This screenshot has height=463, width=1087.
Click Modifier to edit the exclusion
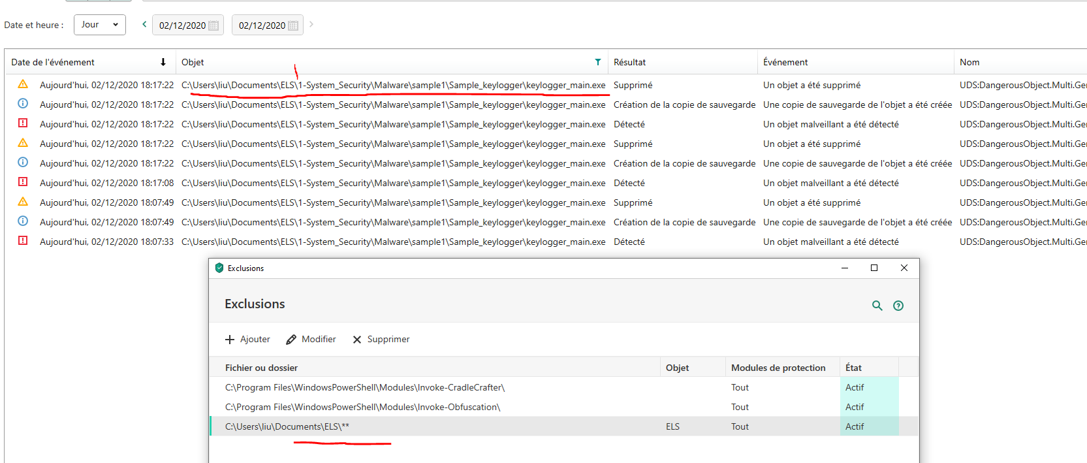tap(311, 340)
